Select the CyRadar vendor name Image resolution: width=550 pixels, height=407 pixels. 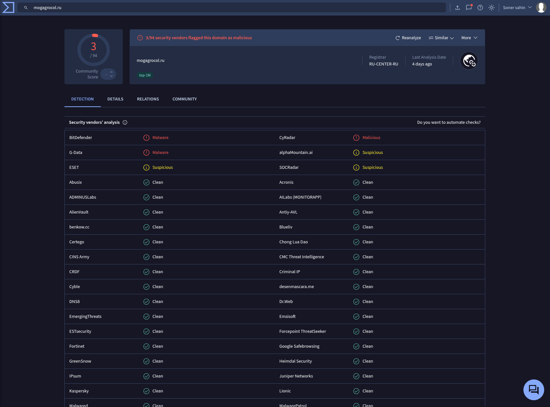click(287, 138)
